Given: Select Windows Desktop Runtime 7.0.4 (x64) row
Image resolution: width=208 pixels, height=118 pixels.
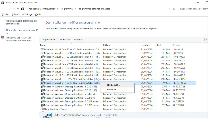Looking at the screenshot, I should pyautogui.click(x=118, y=94).
